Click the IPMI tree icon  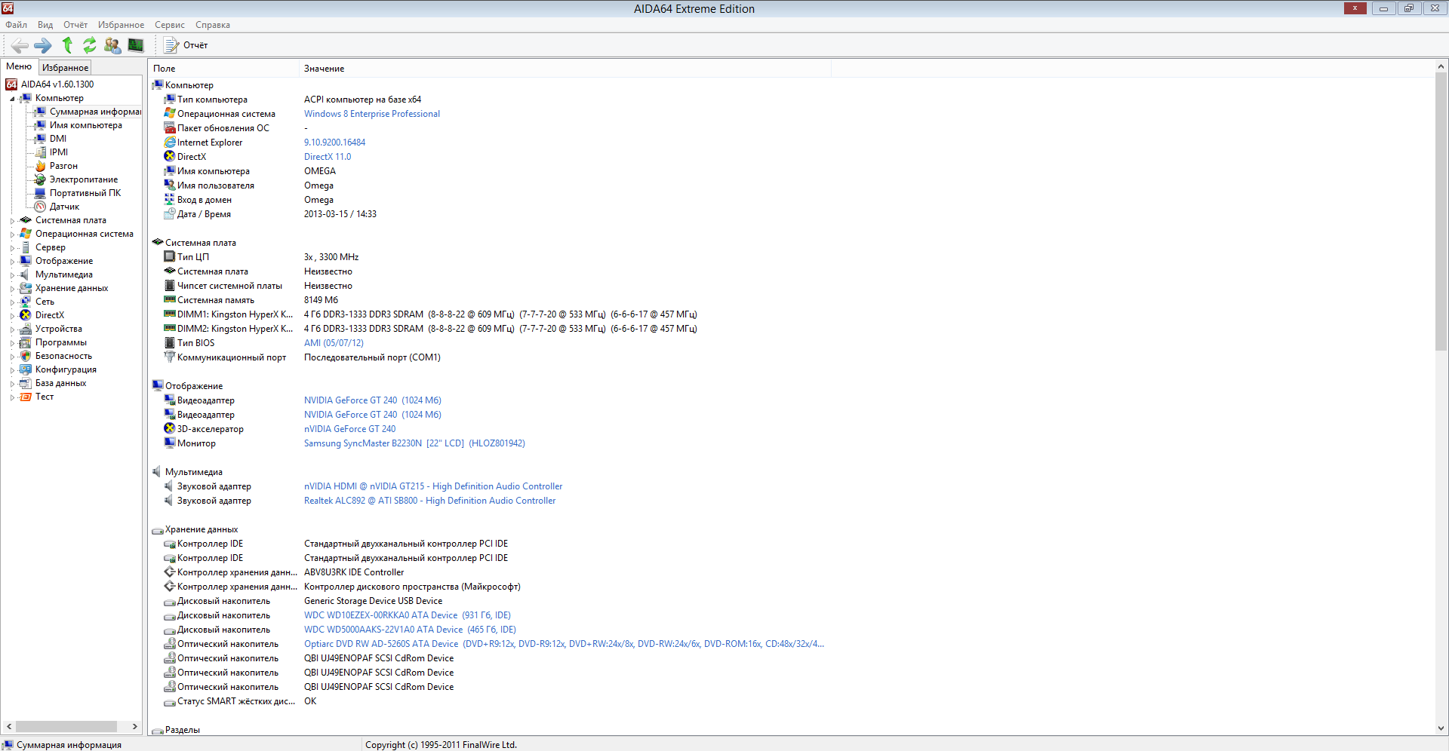pos(41,152)
